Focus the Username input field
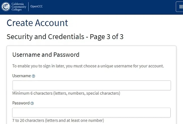The height and width of the screenshot is (124, 183). point(91,85)
